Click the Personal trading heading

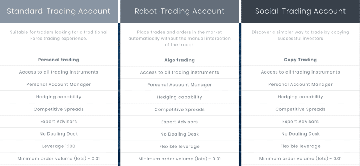pos(59,60)
